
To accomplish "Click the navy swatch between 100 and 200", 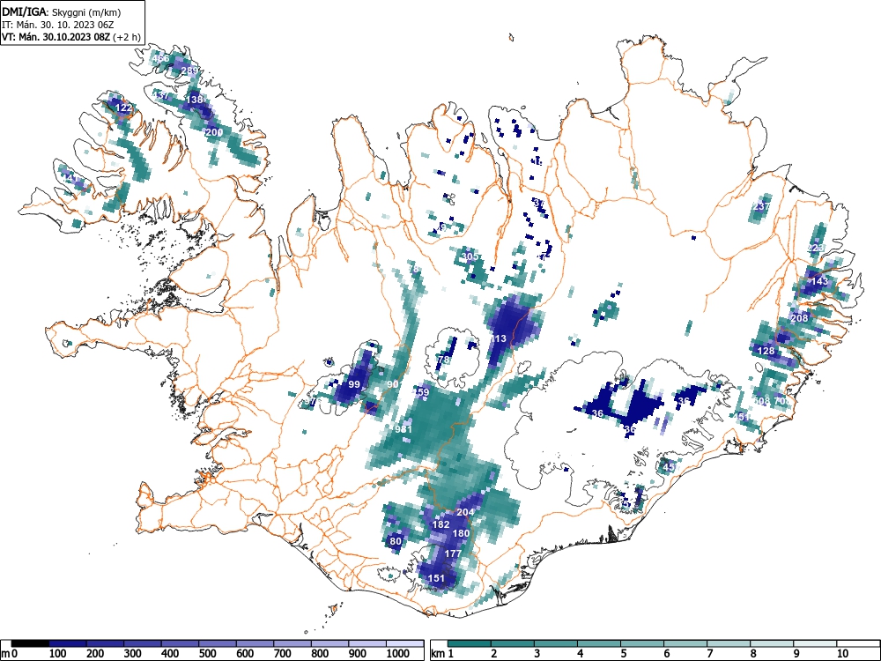I will [68, 643].
